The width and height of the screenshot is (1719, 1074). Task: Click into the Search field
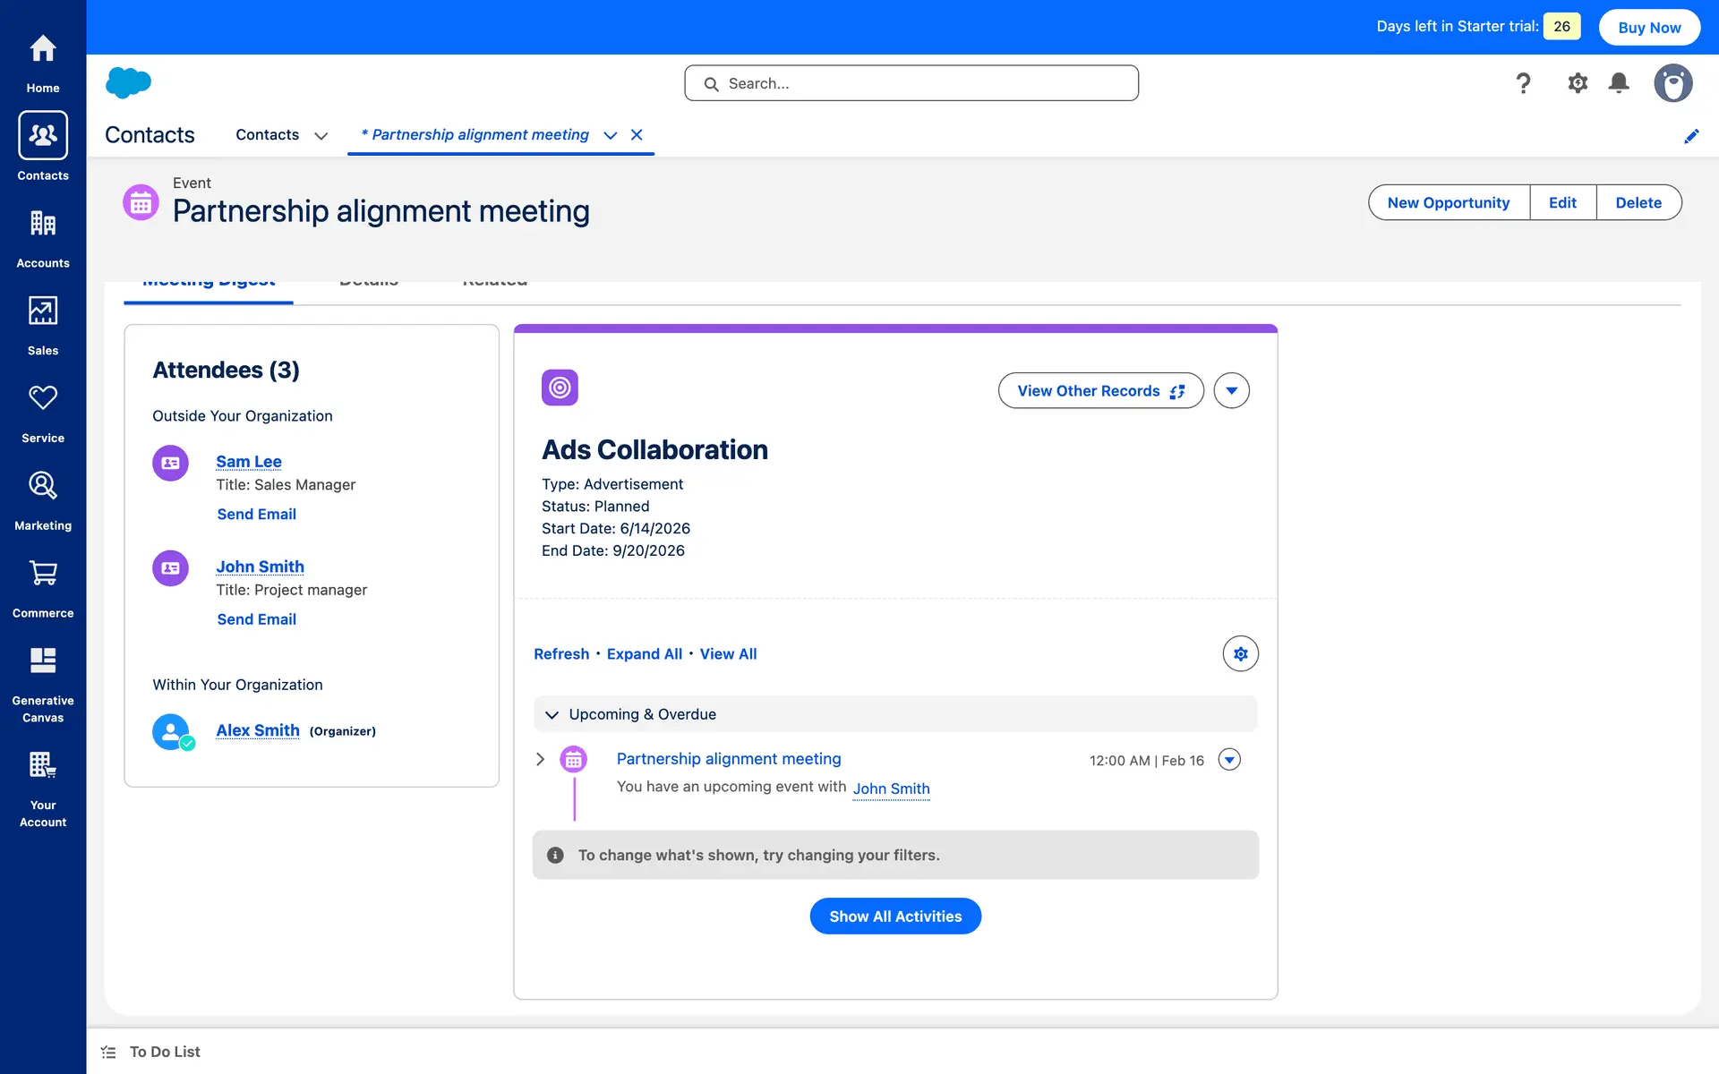point(911,83)
